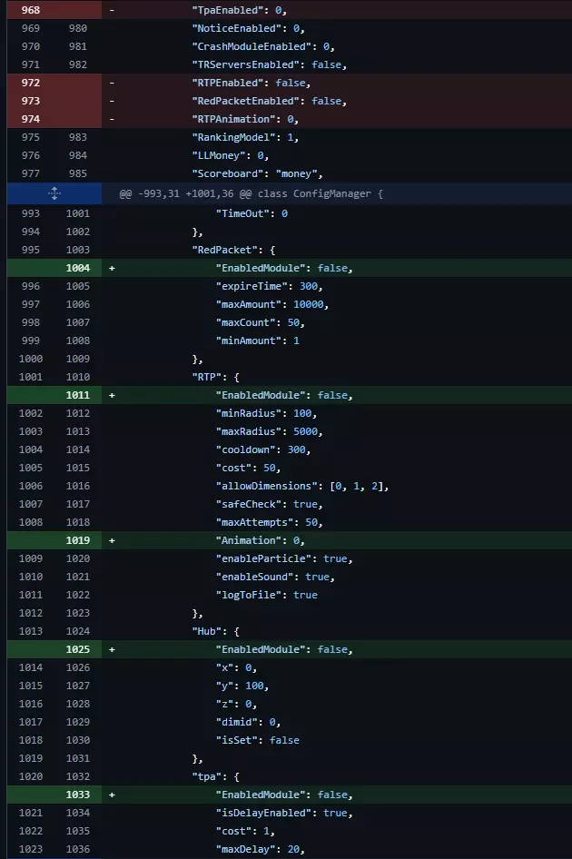Click old line number 973

click(31, 101)
